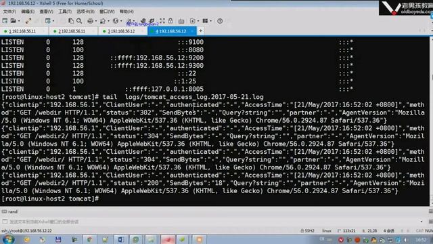Open the 帮助(H) menu

[x=127, y=12]
